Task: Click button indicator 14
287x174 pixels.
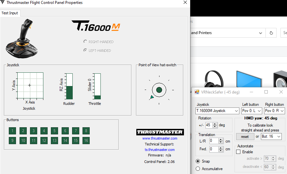Action: coord(65,141)
